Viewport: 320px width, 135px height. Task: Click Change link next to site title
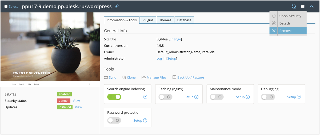click(175, 39)
